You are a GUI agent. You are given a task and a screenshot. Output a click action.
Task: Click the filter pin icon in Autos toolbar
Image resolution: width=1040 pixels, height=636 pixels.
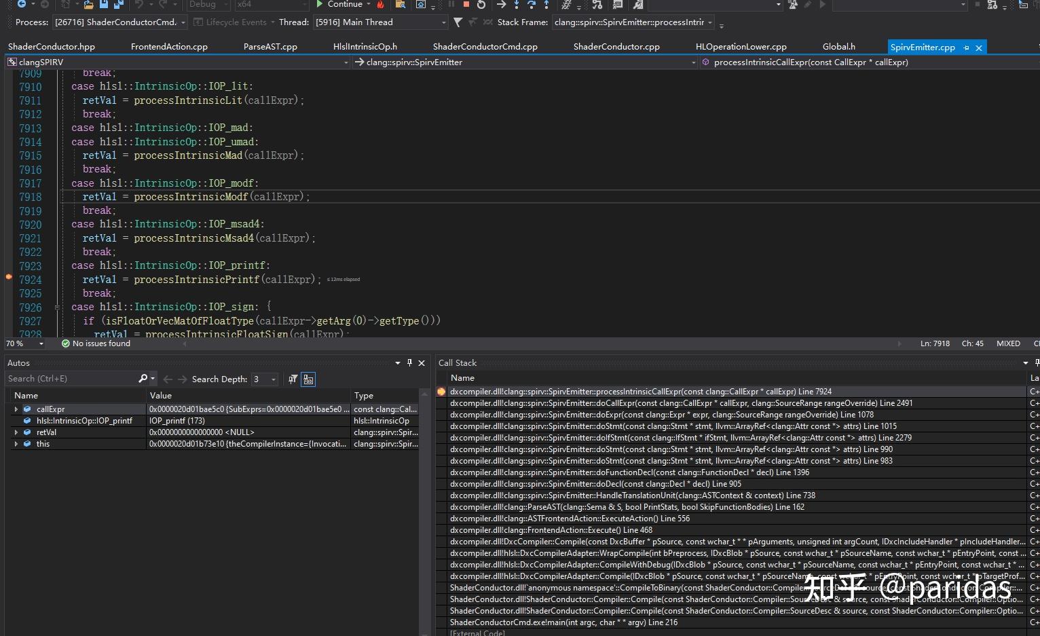click(293, 379)
